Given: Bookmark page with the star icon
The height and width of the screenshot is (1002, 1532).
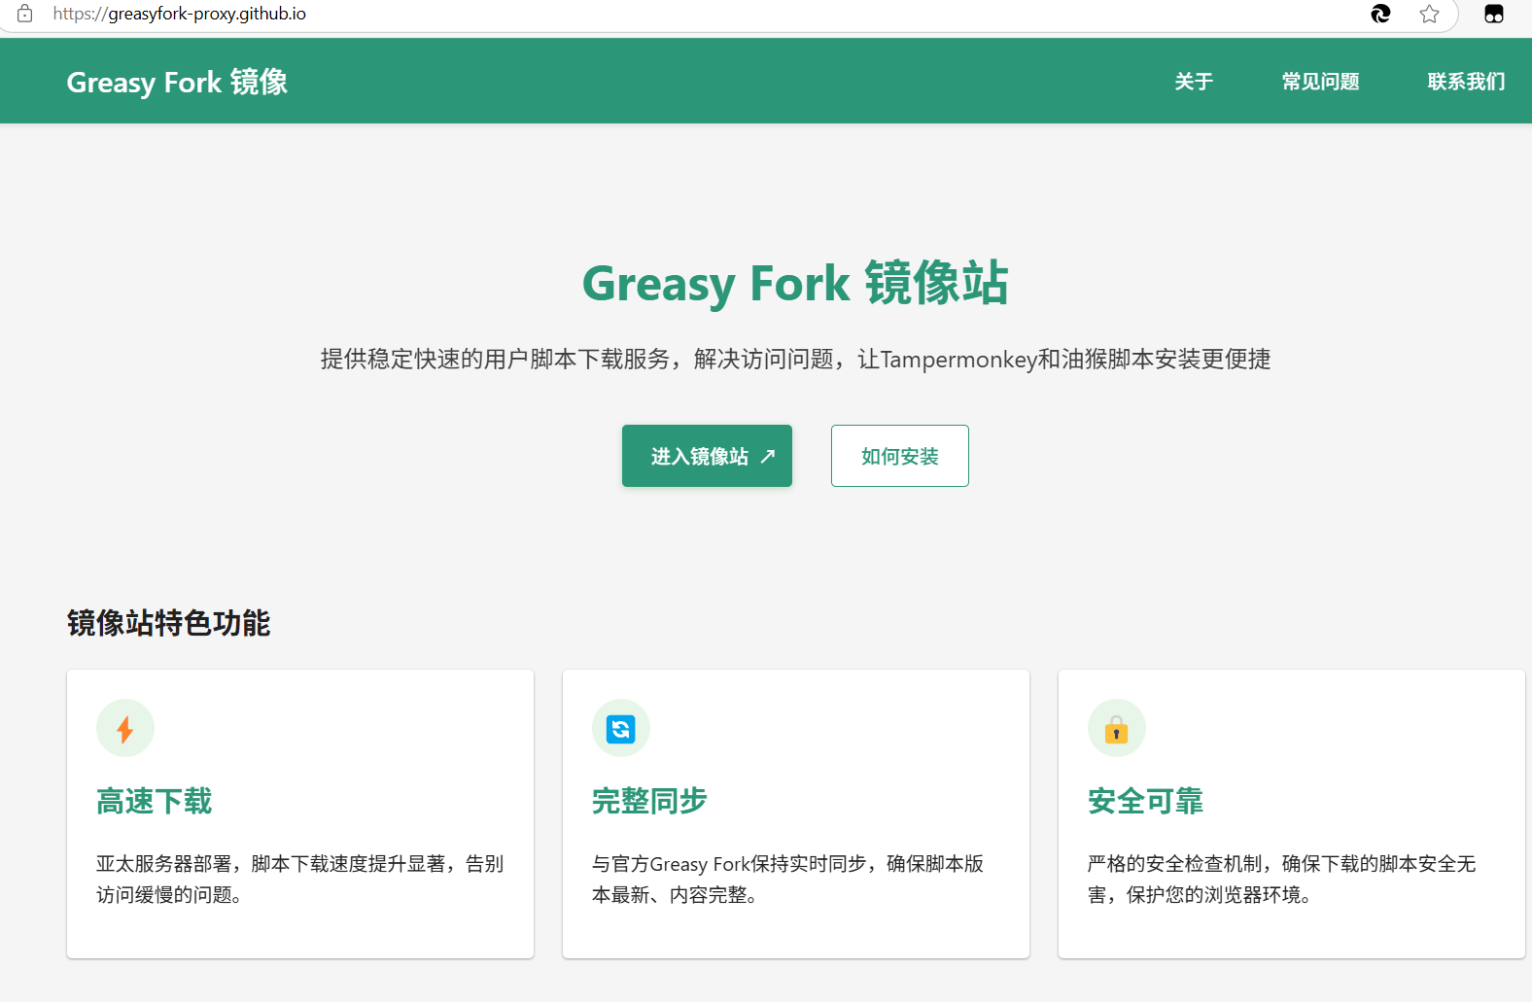Looking at the screenshot, I should (1429, 14).
